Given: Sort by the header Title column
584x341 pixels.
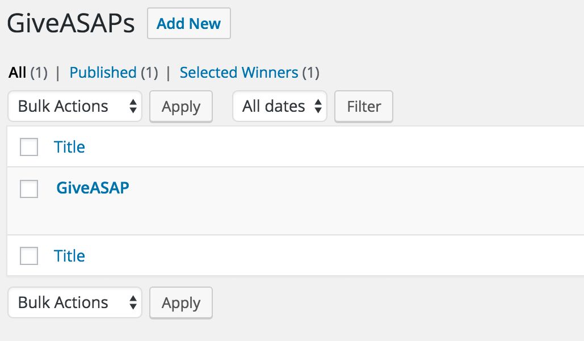Looking at the screenshot, I should pyautogui.click(x=69, y=147).
